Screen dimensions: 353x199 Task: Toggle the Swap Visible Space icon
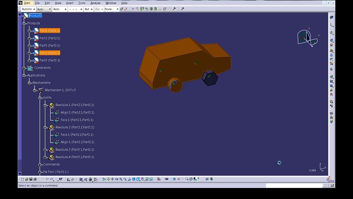point(151,179)
